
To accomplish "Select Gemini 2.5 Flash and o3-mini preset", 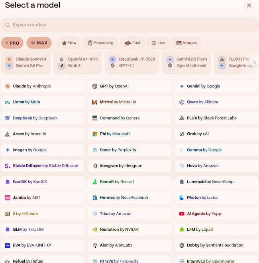I will pyautogui.click(x=186, y=63).
